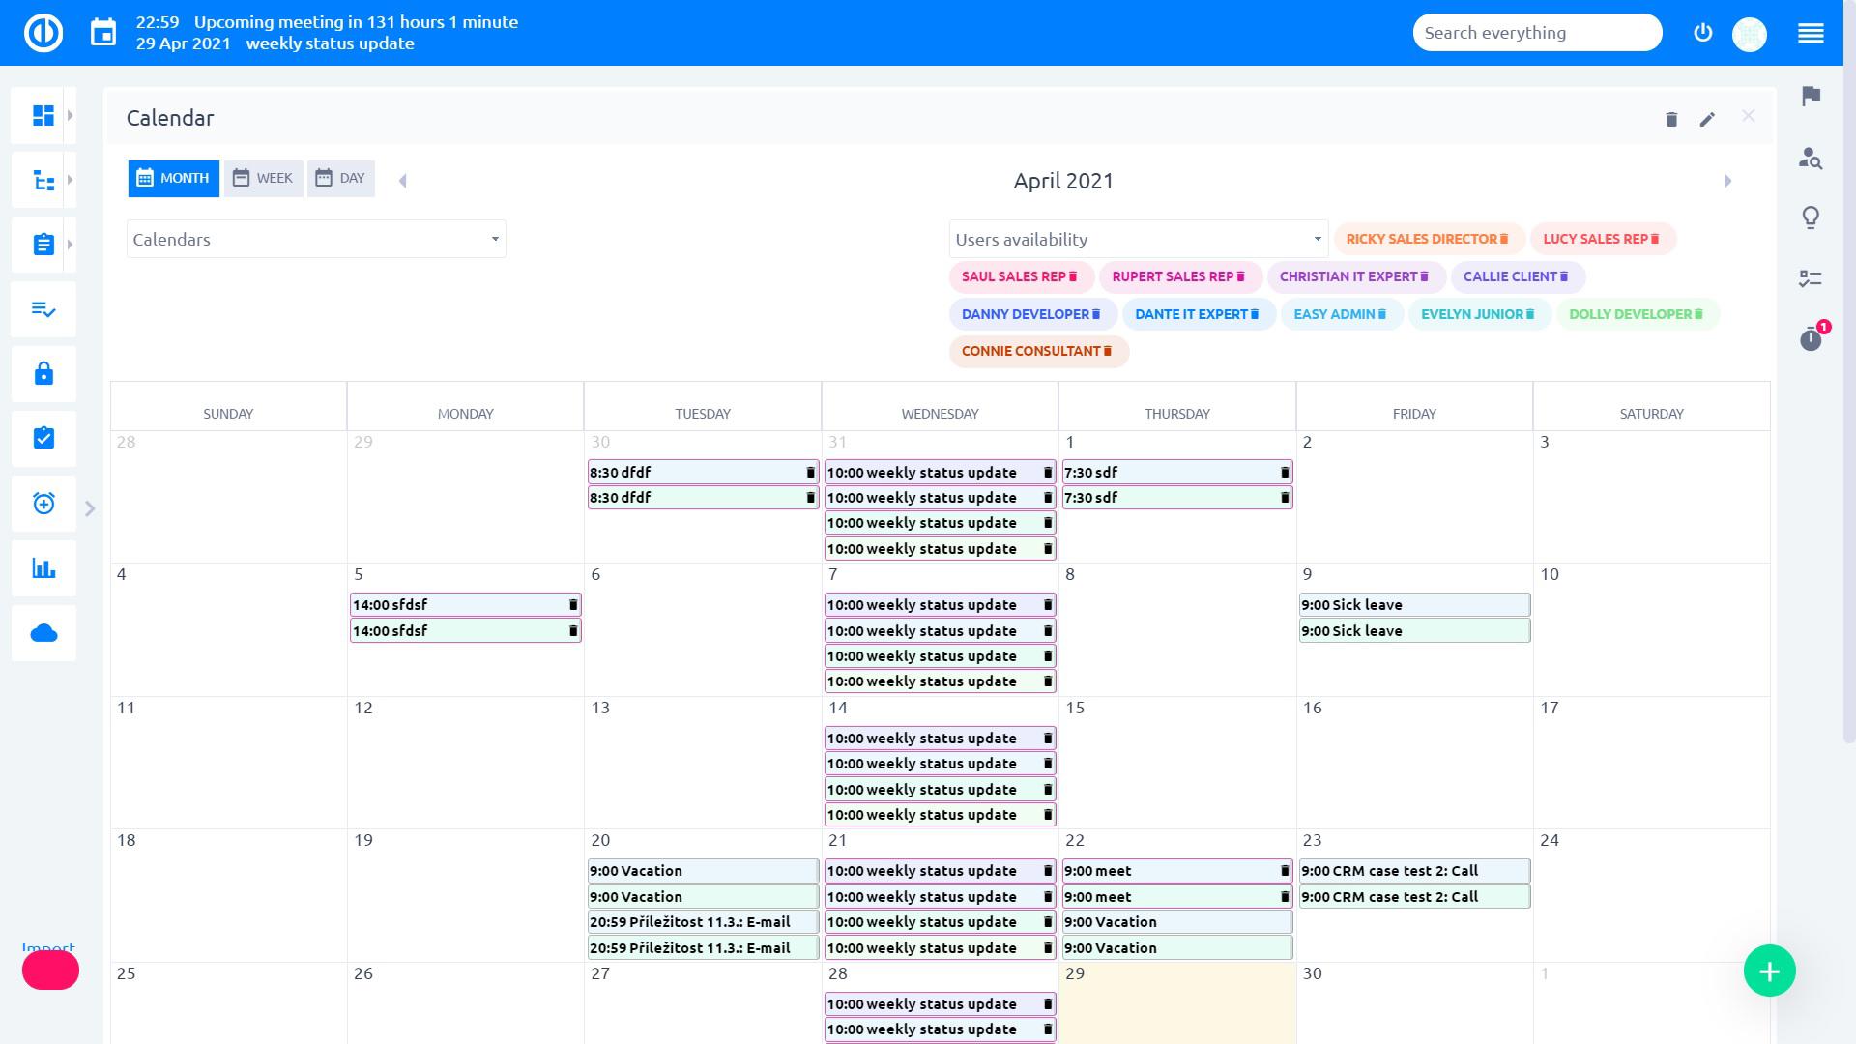Open the flag icon in right panel
This screenshot has width=1856, height=1044.
[1811, 96]
